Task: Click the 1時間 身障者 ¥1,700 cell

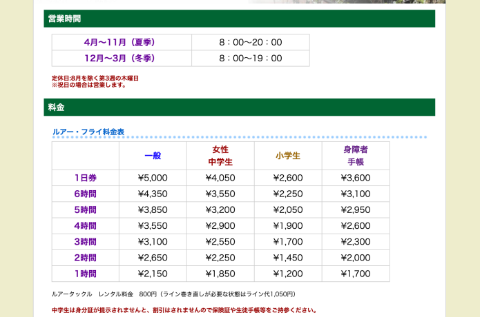Action: (356, 274)
